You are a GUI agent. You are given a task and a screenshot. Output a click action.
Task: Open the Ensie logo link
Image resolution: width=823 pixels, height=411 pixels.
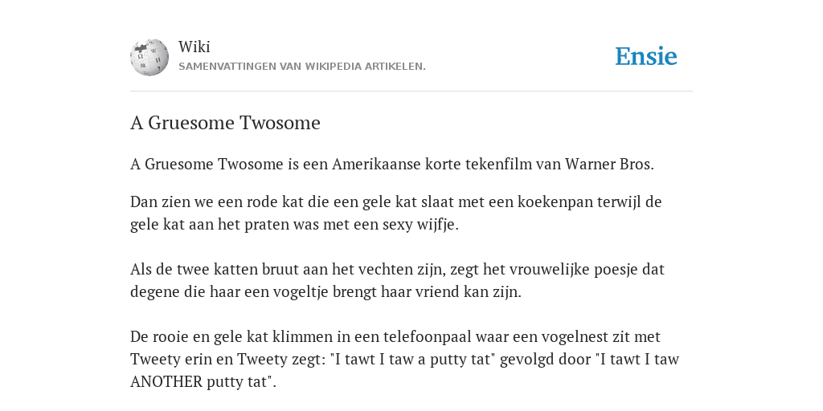click(645, 57)
